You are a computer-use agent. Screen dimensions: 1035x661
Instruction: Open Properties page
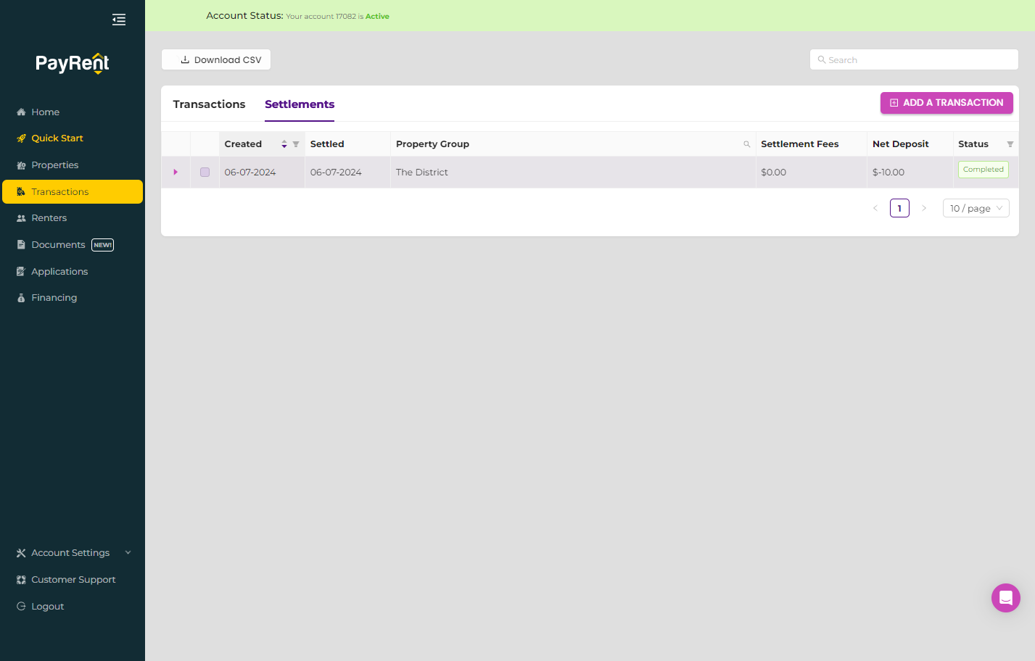tap(73, 165)
